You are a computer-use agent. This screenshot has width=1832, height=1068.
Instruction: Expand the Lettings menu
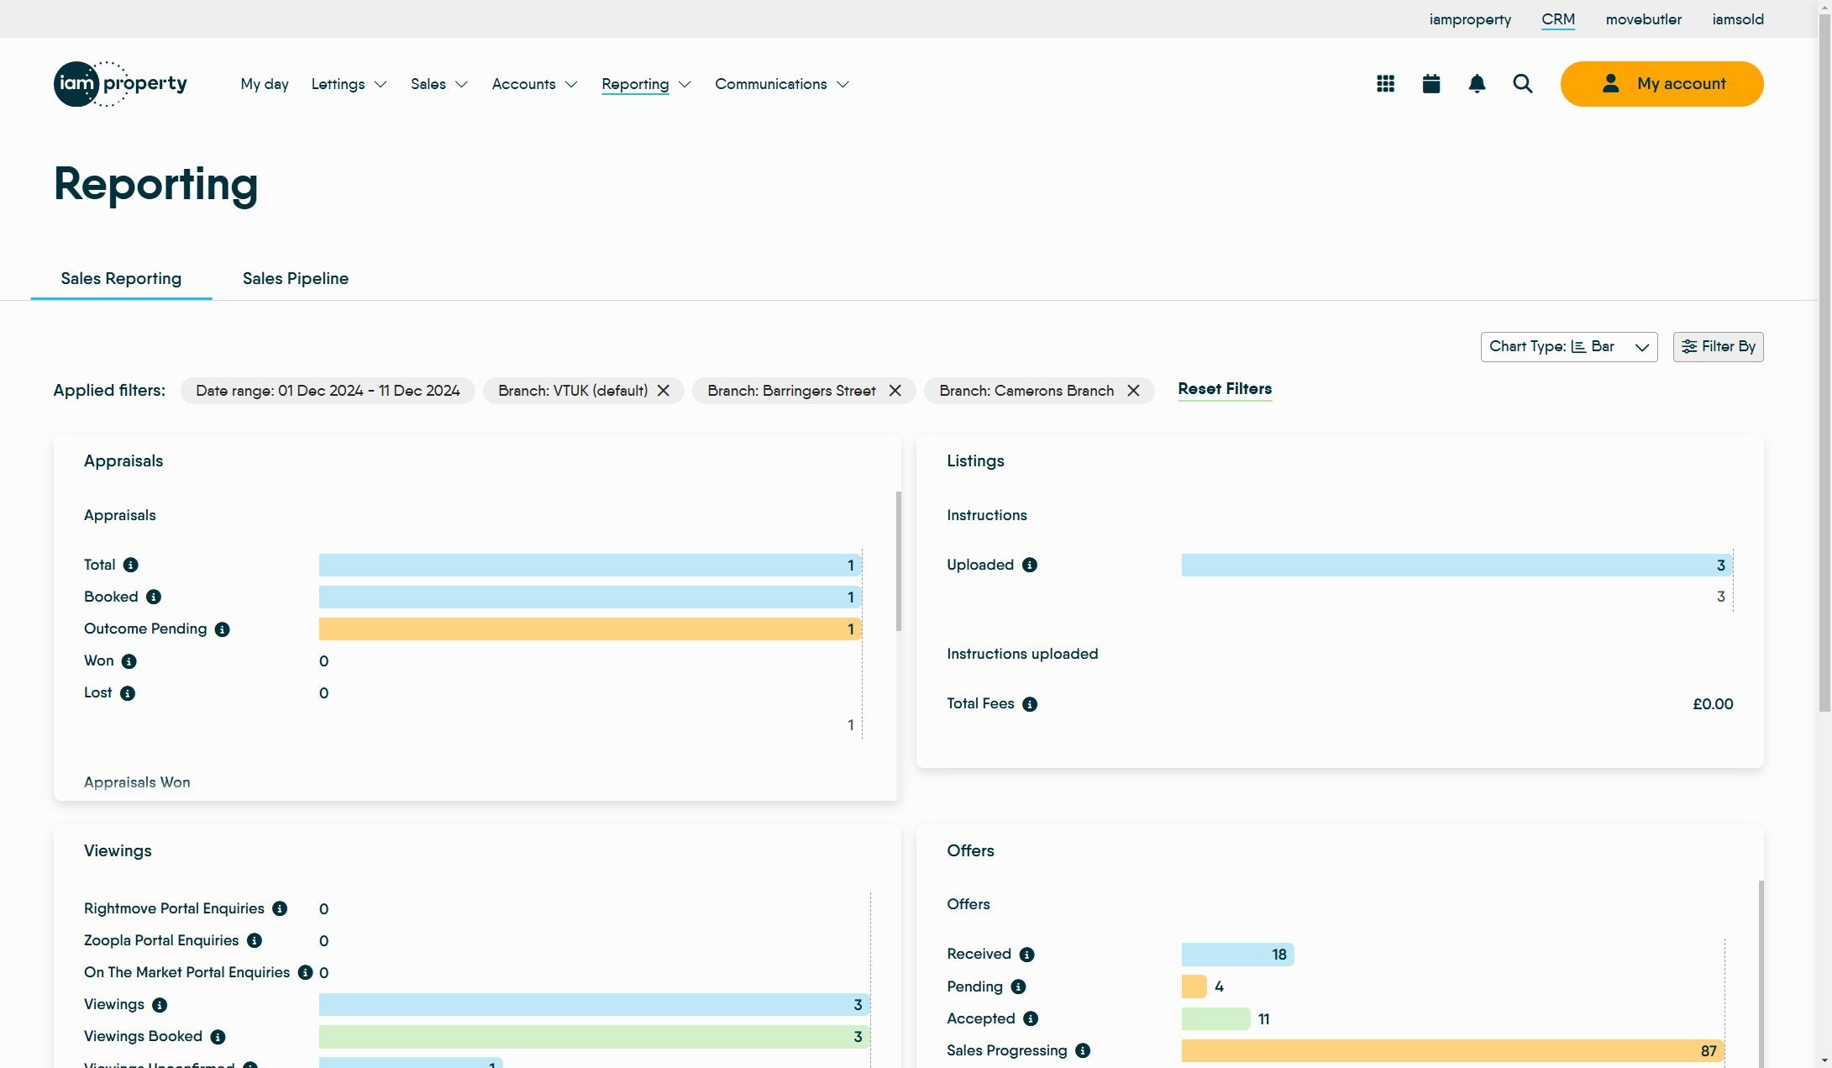tap(349, 84)
